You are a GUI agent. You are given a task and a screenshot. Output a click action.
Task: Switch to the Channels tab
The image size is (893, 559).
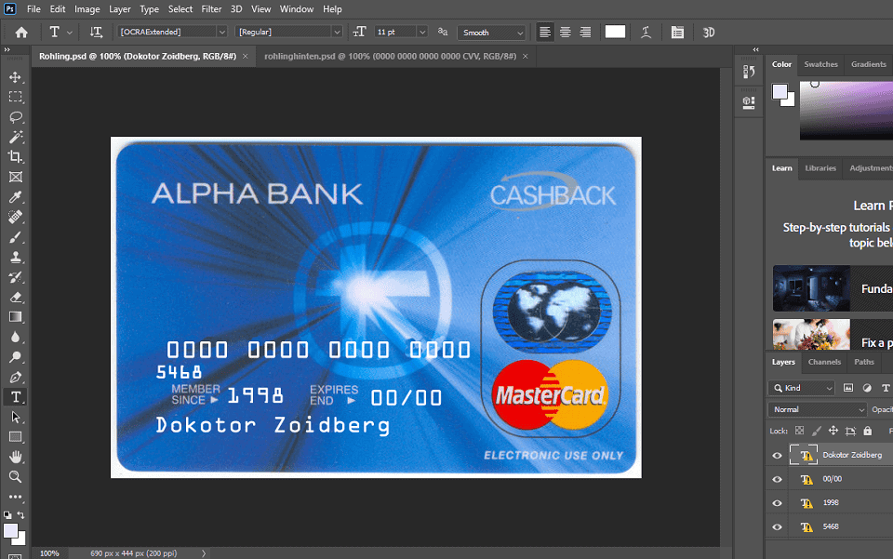pyautogui.click(x=824, y=362)
